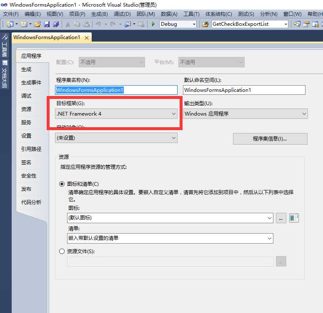Click the icon preview image beside the browse button
The image size is (323, 313).
(294, 218)
